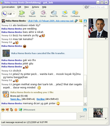Viewport: 110px width, 126px height.
Task: Click Save As link for Bromo.jp2
Action: coord(16,99)
